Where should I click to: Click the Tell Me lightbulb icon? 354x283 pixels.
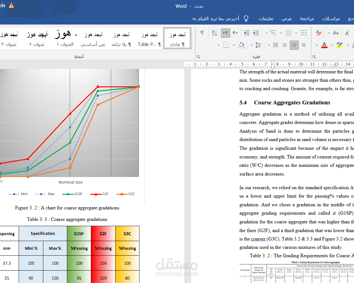(x=246, y=18)
